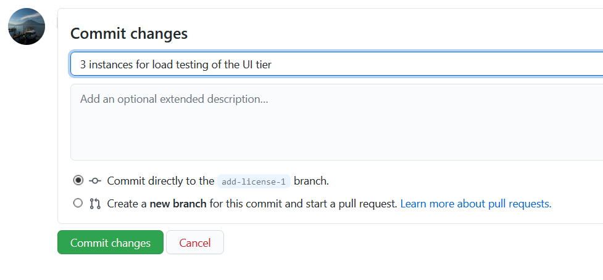Click the 'Create a' label text
Image resolution: width=603 pixels, height=280 pixels.
[x=127, y=204]
